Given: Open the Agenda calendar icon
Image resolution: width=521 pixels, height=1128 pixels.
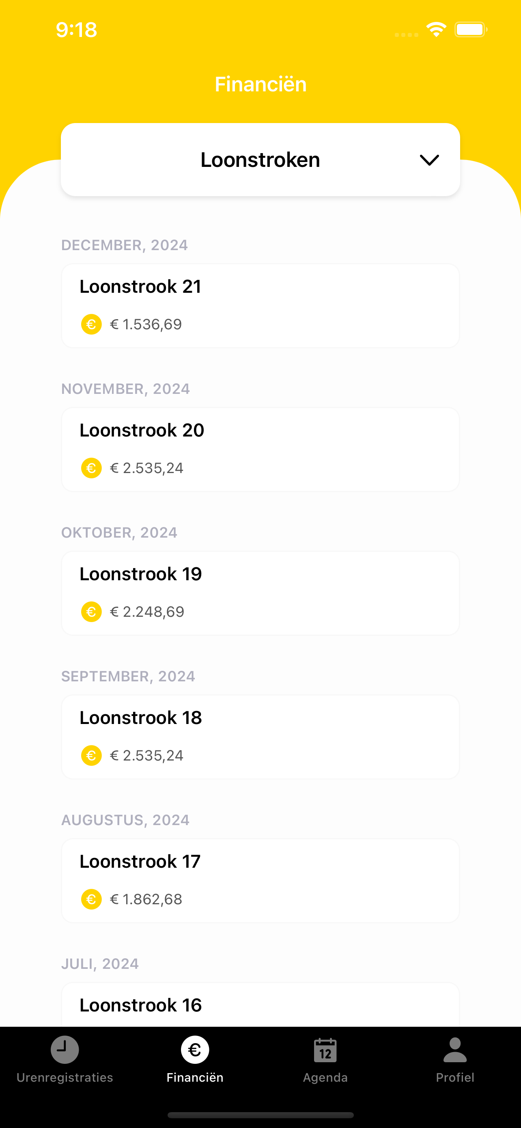Looking at the screenshot, I should (x=325, y=1050).
